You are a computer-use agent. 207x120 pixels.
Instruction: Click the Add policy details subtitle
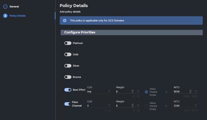[x=70, y=12]
